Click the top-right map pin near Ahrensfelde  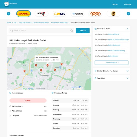[x=62, y=64]
